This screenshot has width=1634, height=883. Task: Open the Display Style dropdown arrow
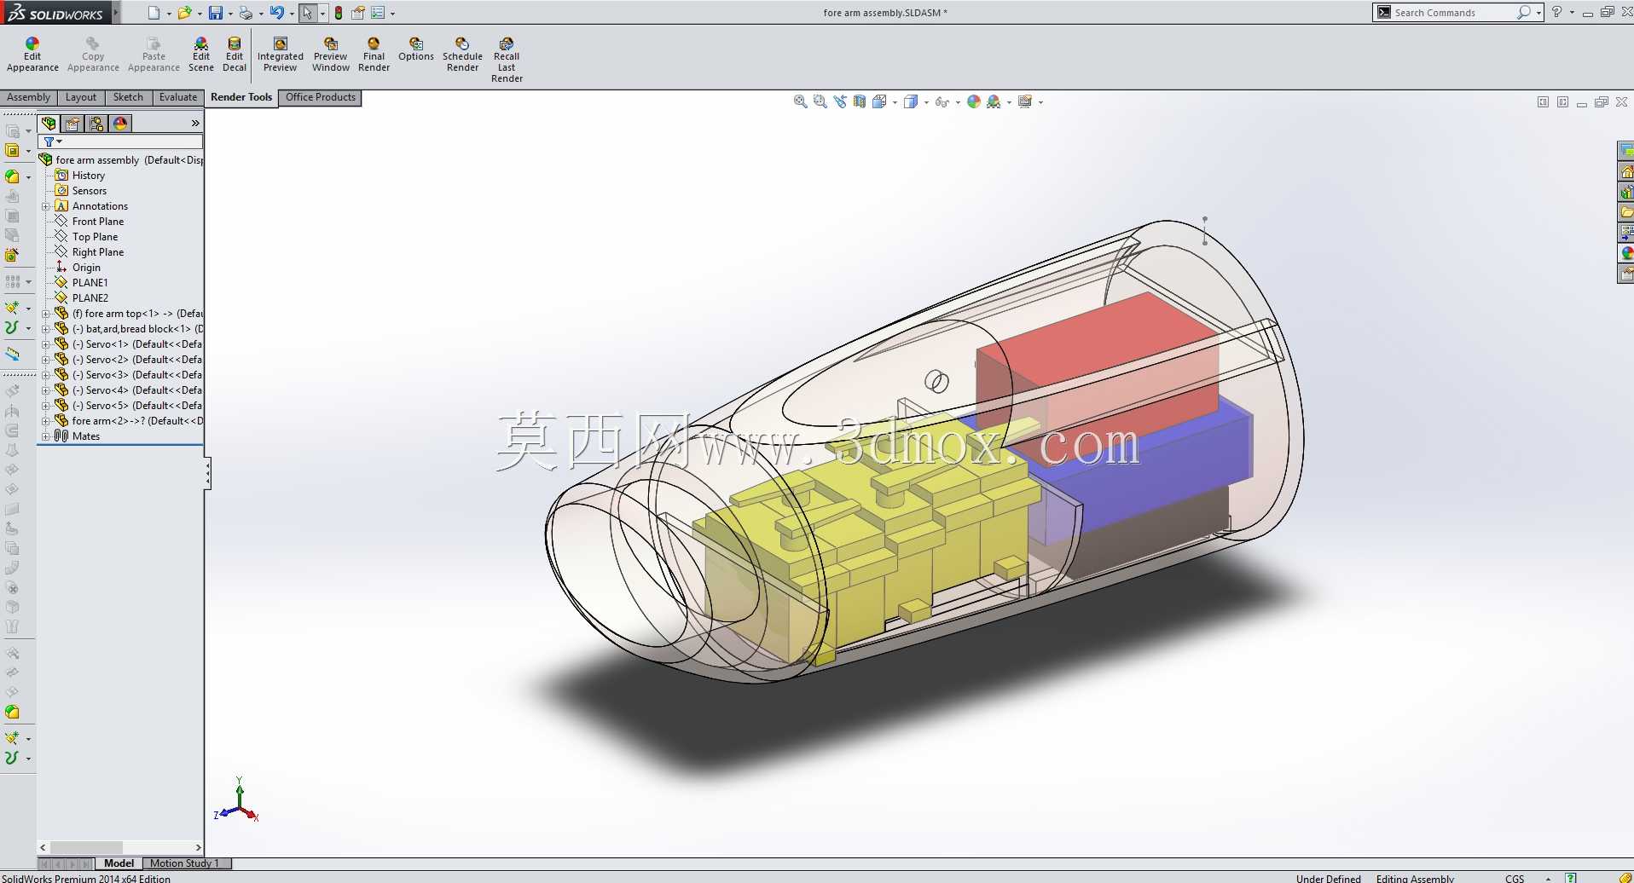926,102
